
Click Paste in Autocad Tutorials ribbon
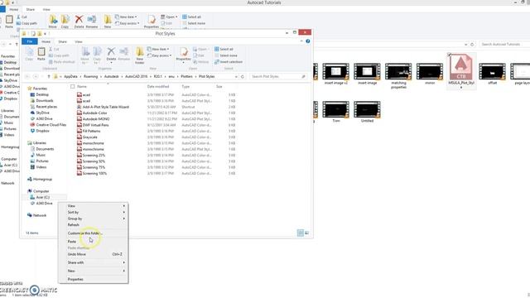[9, 22]
